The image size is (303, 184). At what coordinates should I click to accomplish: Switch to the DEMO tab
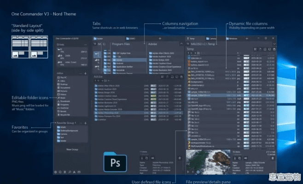pos(132,40)
